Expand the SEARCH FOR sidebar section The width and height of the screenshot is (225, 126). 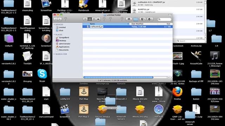pos(54,54)
